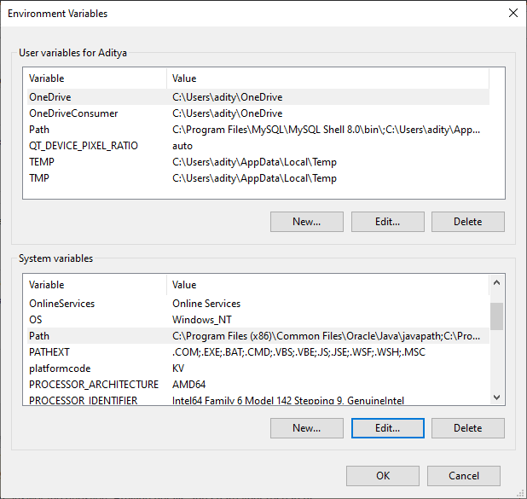Click Delete under User variables

click(467, 222)
